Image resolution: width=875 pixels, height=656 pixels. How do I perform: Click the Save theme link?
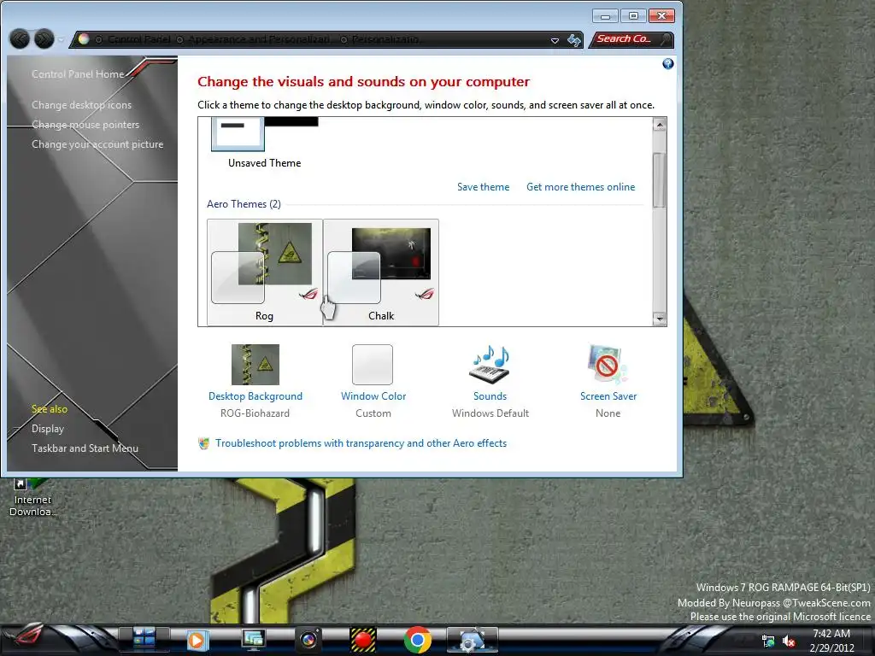[484, 187]
